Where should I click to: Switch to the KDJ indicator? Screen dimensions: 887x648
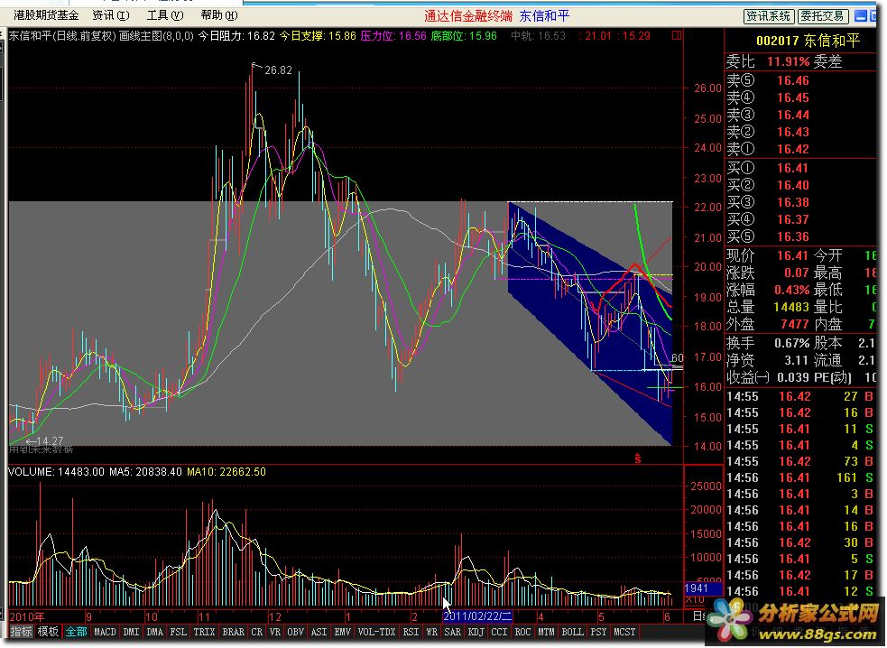point(476,632)
